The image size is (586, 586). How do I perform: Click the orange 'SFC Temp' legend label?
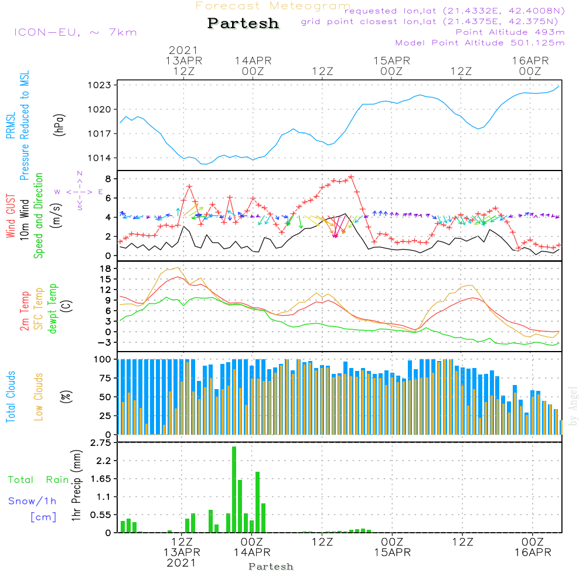[x=38, y=309]
